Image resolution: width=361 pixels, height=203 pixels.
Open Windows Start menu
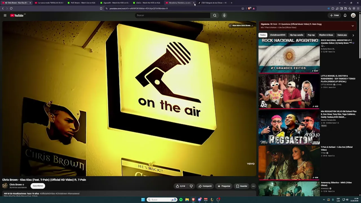143,200
